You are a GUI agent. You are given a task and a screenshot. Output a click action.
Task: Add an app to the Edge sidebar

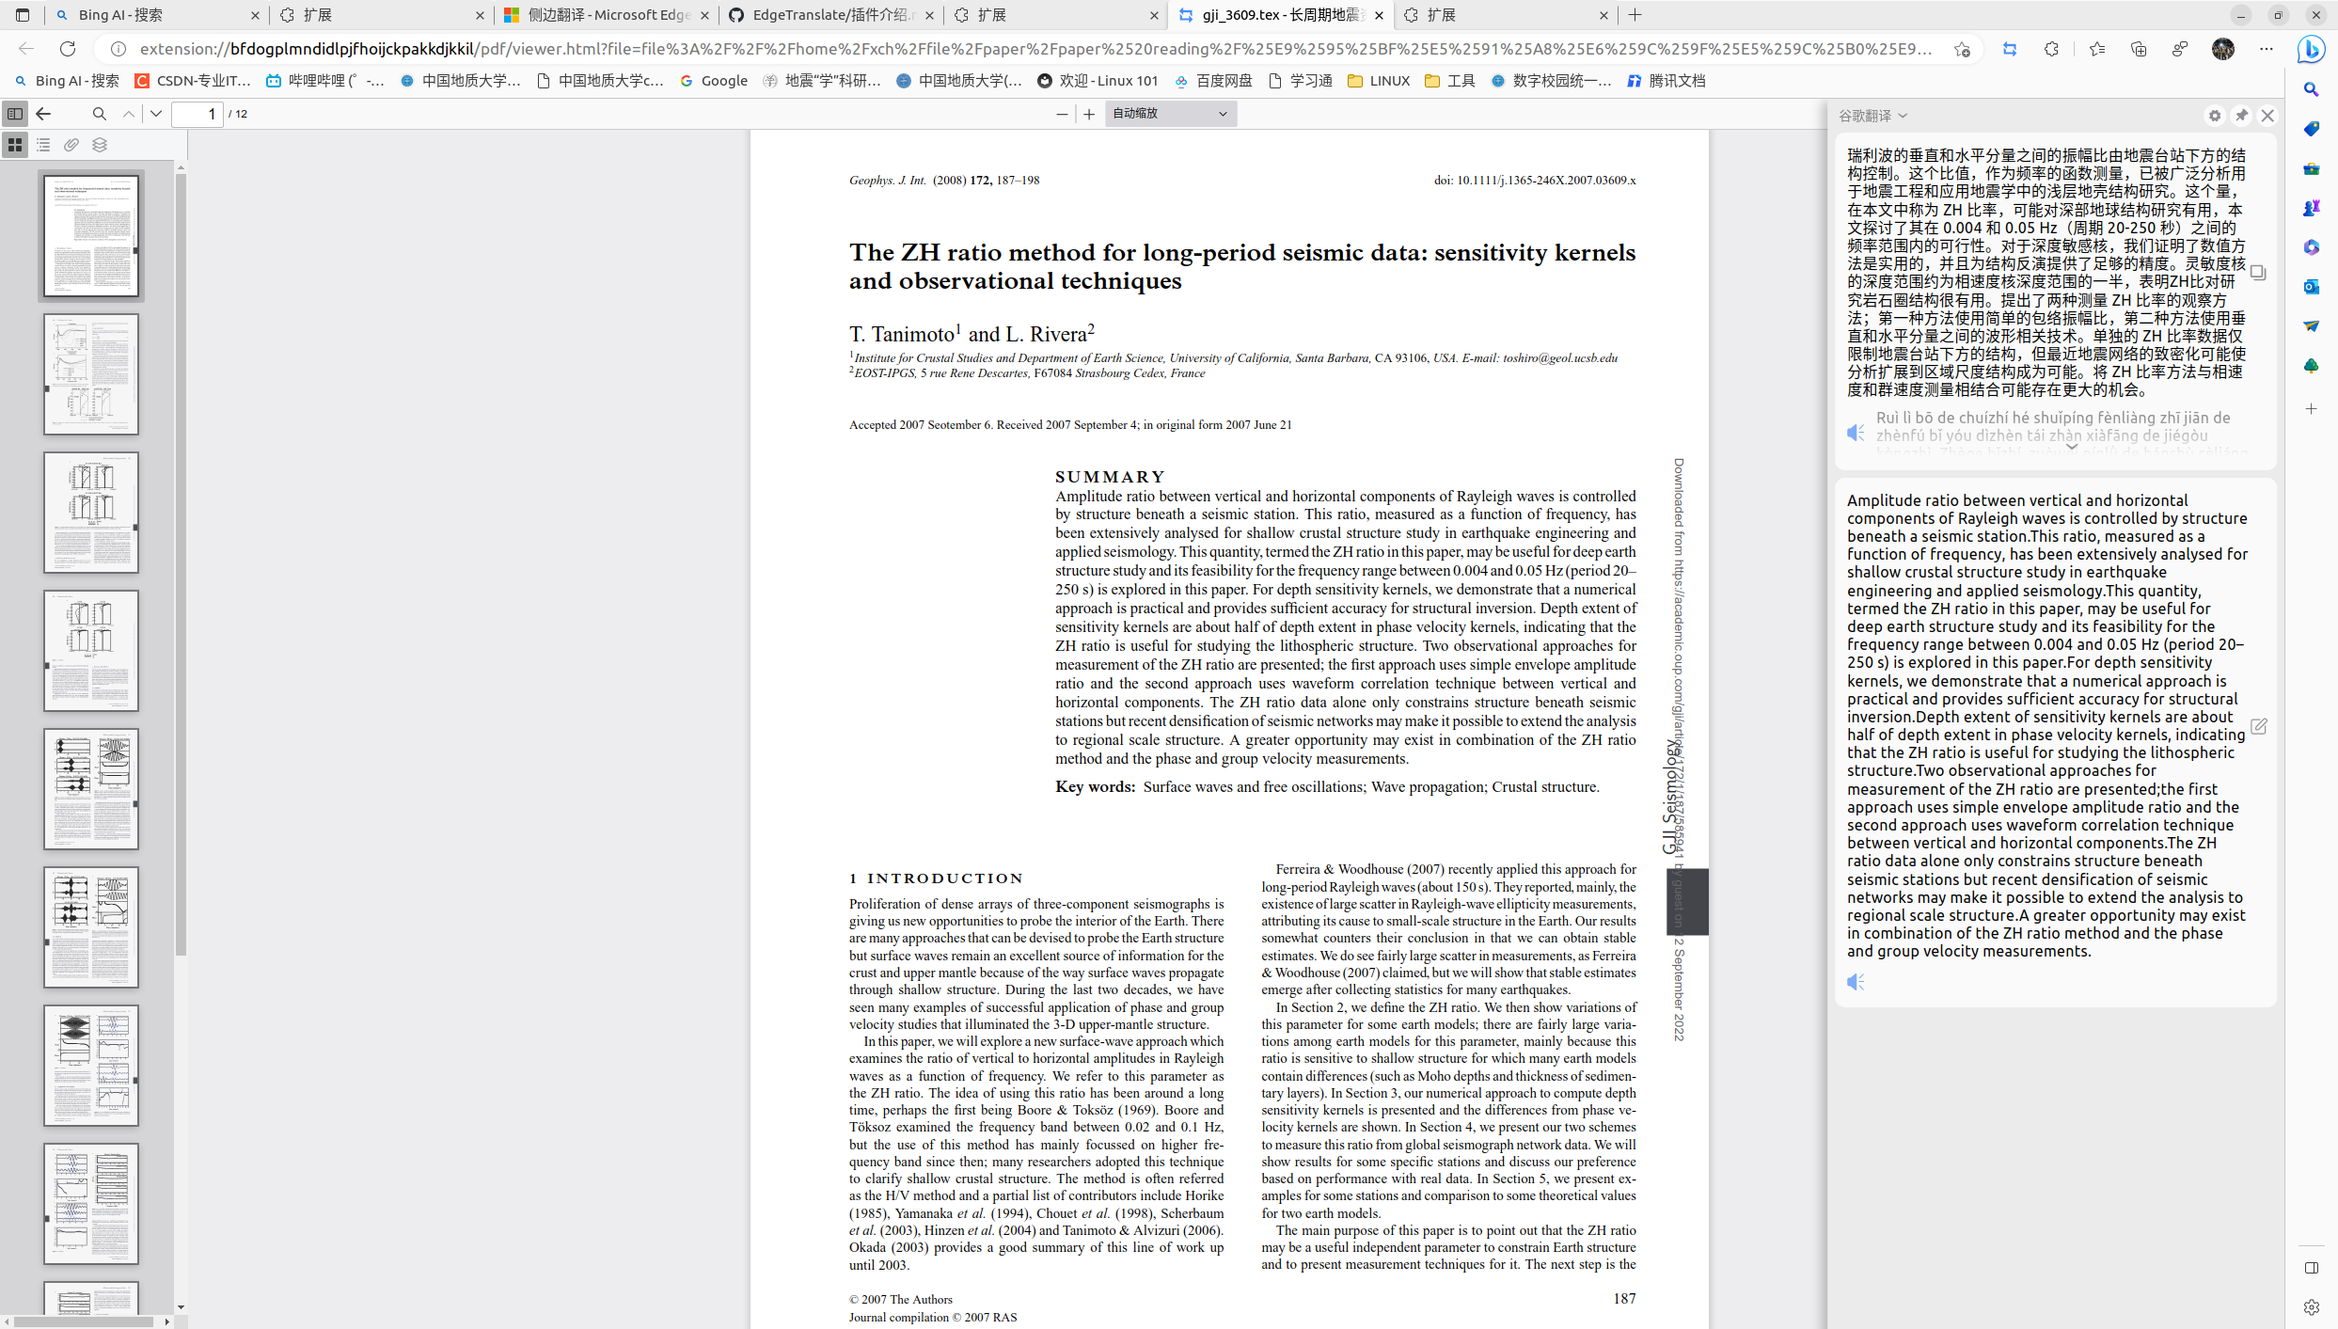pos(2312,409)
